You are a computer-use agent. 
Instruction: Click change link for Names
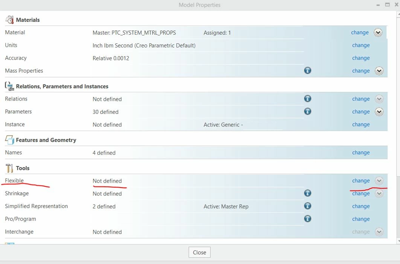(x=361, y=153)
